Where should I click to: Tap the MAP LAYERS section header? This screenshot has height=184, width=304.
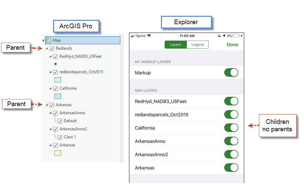146,91
